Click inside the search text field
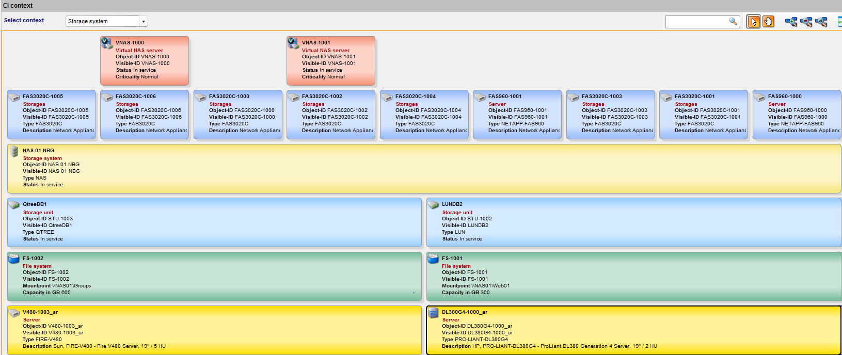This screenshot has width=842, height=355. (697, 22)
